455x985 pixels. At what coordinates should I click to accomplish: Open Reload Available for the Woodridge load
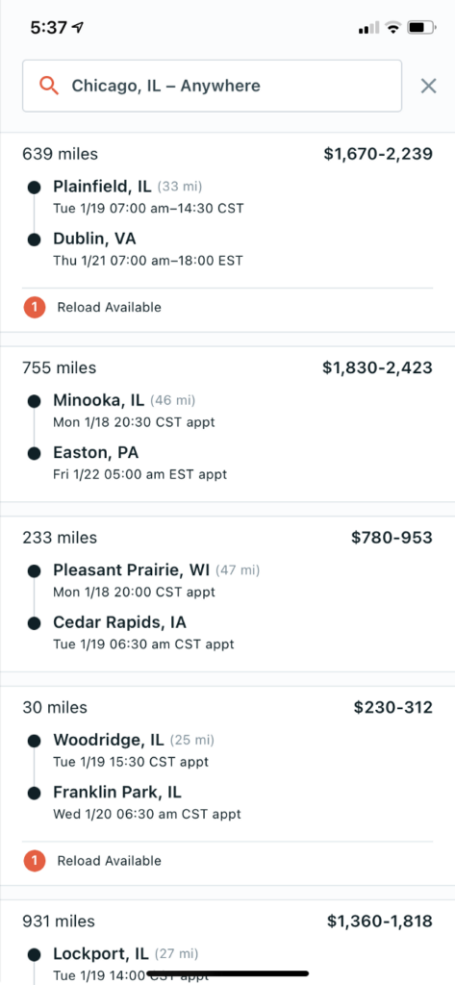(x=110, y=861)
